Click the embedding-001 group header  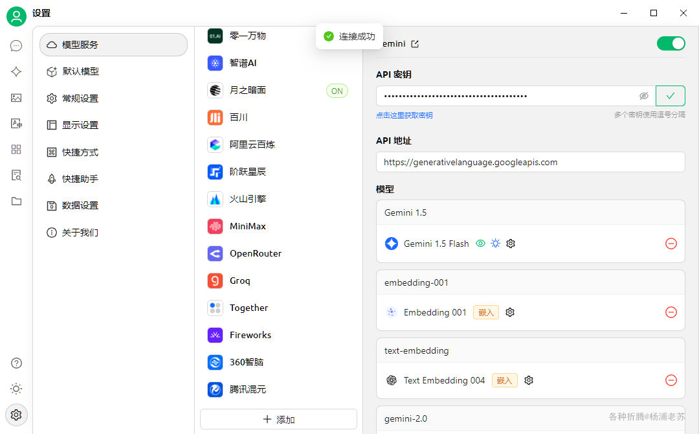(531, 282)
